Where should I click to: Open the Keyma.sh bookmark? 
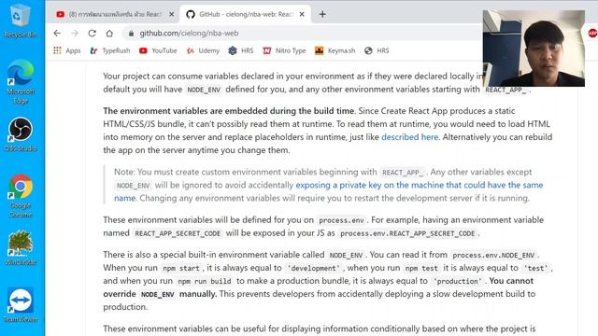tap(335, 50)
